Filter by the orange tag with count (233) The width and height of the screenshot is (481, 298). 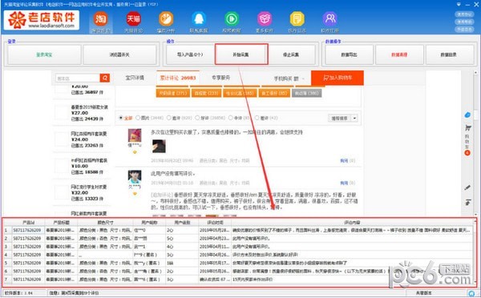click(206, 93)
